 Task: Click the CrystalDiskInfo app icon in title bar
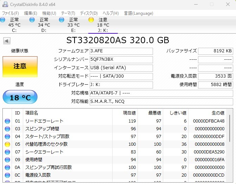pos(4,4)
